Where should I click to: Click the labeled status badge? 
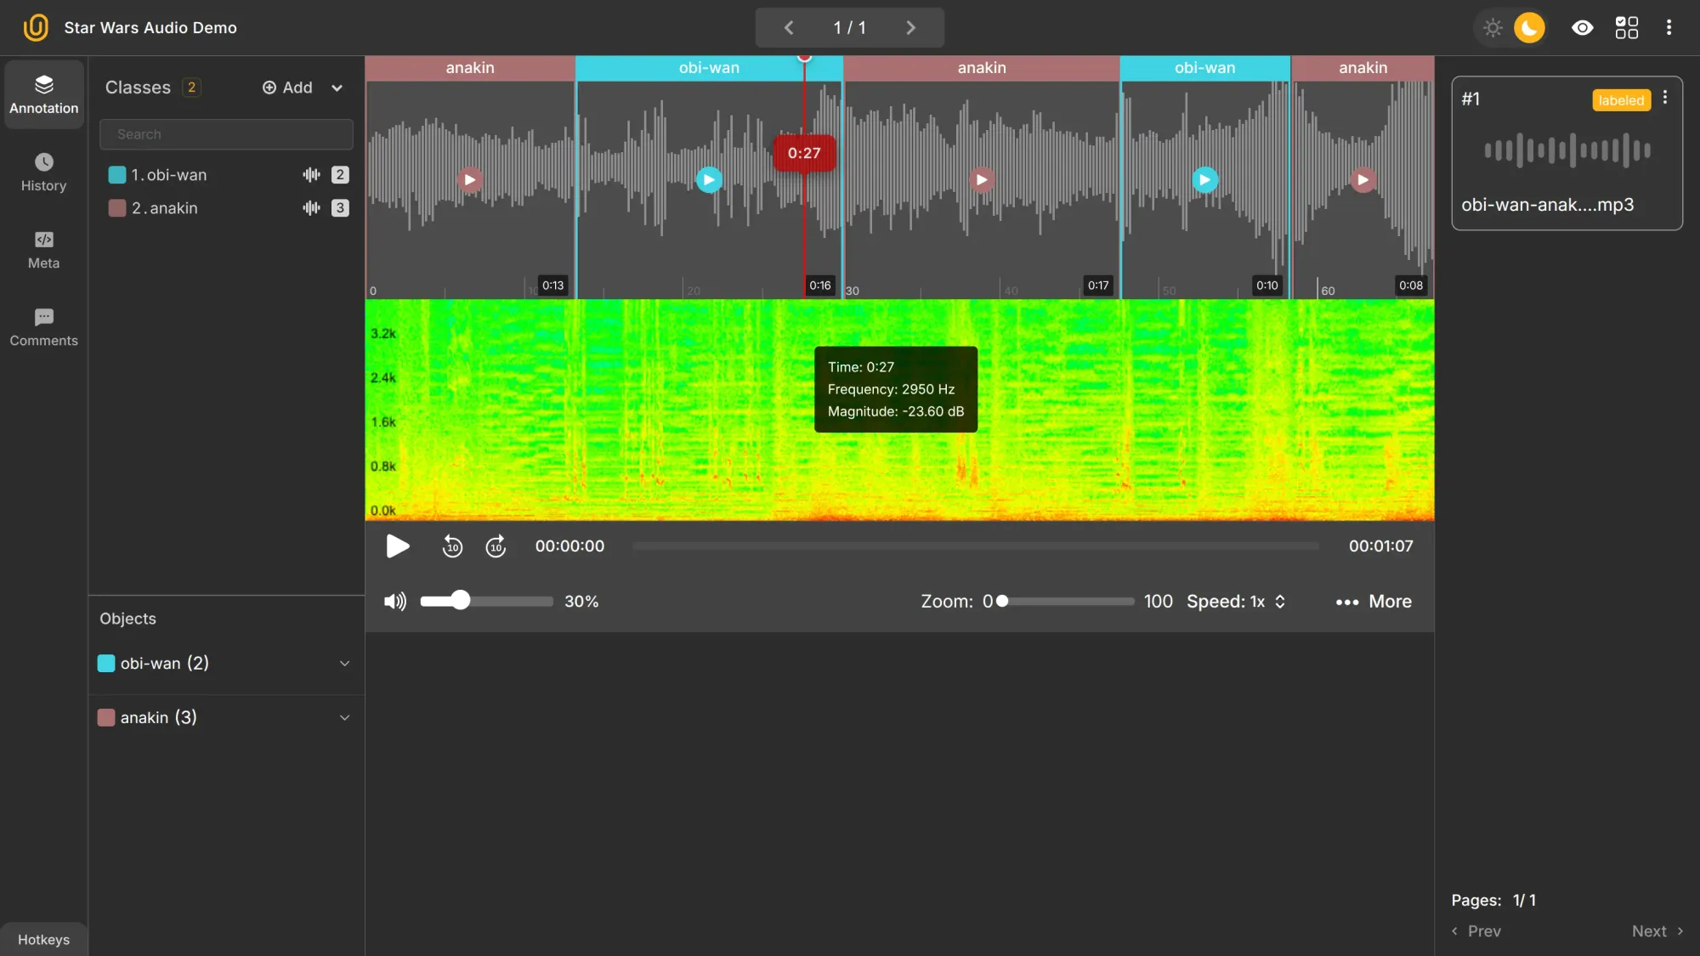[1621, 100]
